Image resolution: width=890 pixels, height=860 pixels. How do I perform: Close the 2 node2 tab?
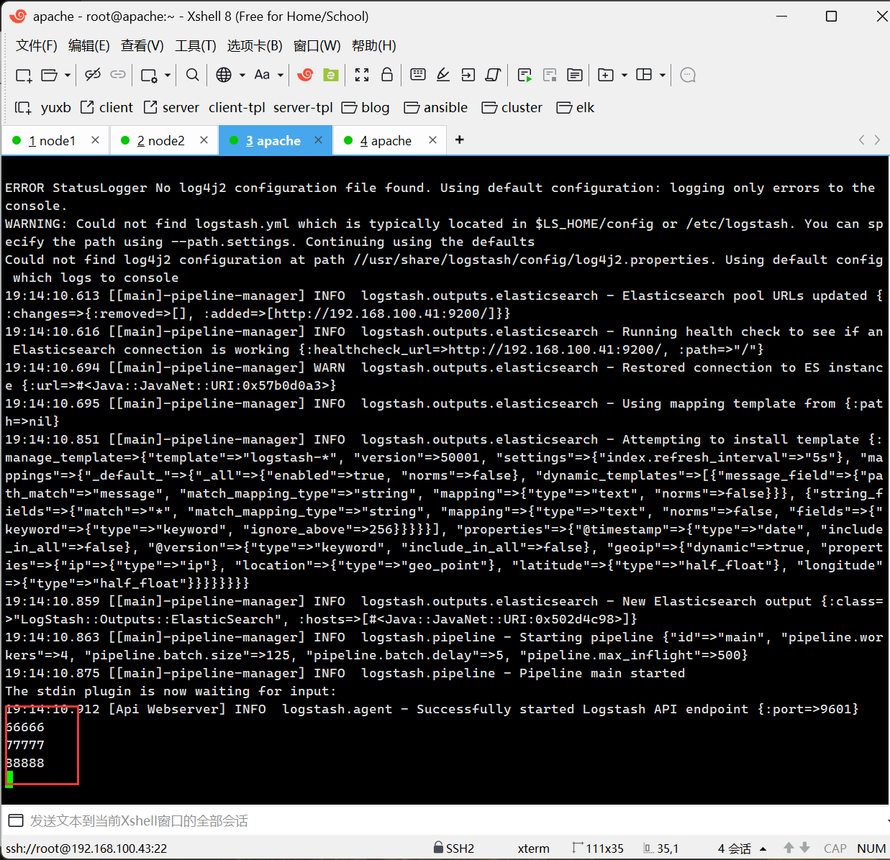click(204, 140)
